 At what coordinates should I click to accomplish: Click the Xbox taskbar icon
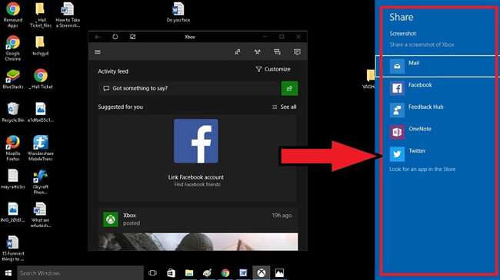[262, 273]
